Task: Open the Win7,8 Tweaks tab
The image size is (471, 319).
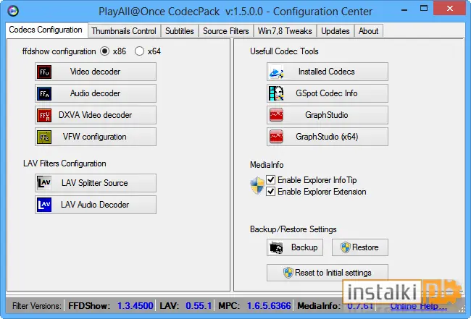Action: [285, 31]
